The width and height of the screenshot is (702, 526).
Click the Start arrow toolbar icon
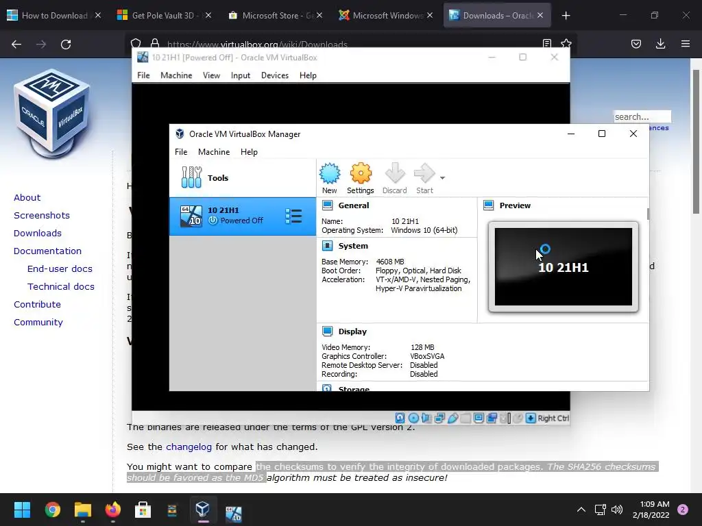click(x=424, y=178)
